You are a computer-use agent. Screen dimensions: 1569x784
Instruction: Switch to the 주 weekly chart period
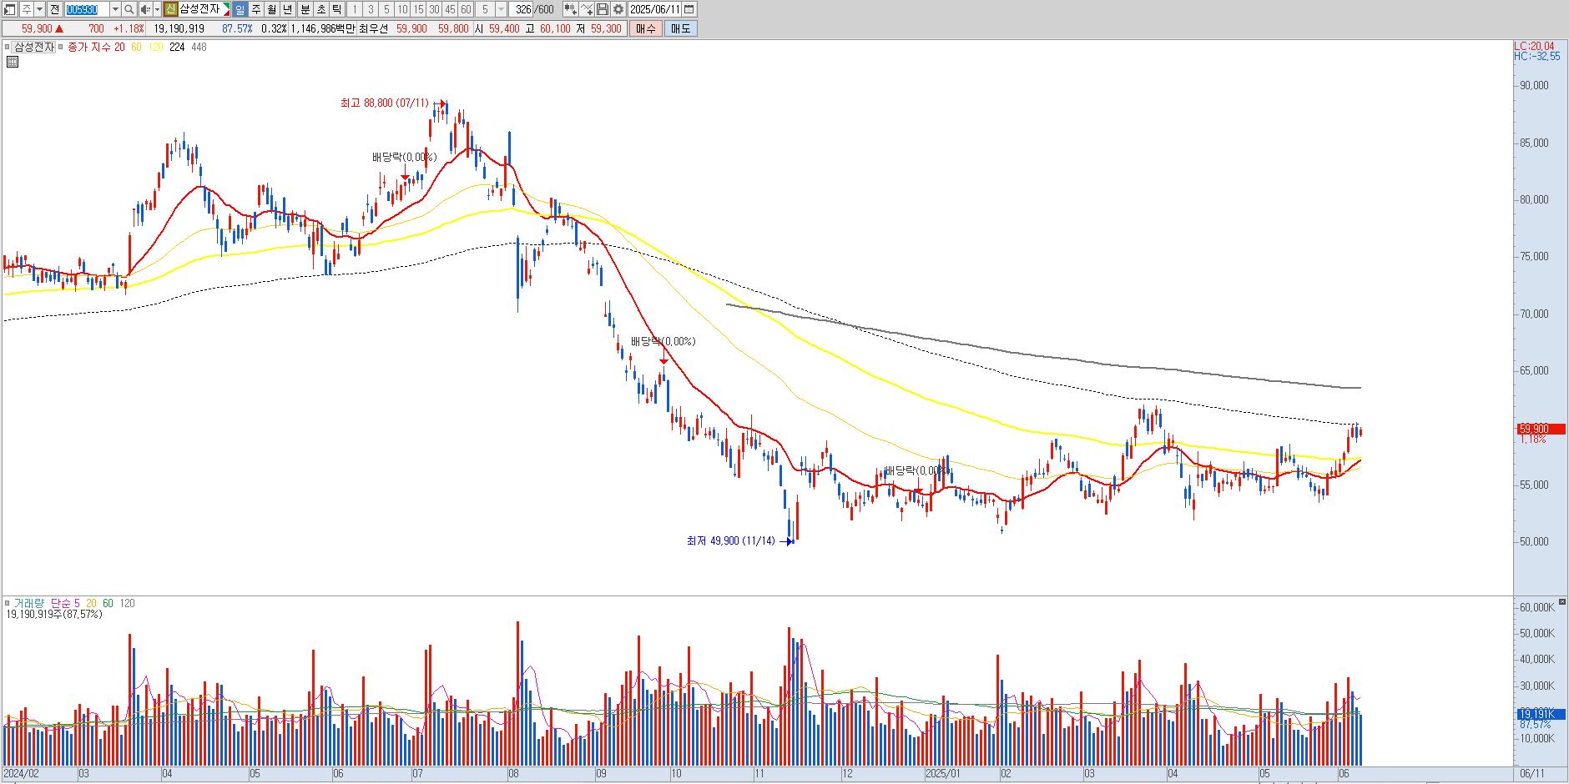256,9
